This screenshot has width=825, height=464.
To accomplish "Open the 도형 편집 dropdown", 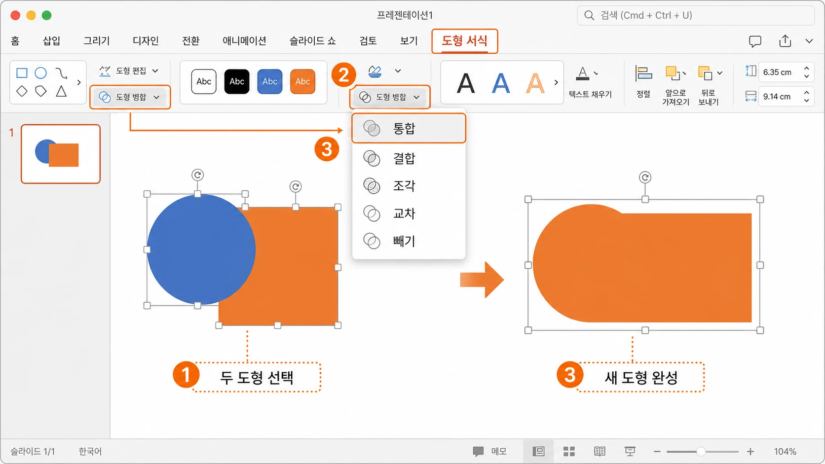I will click(x=129, y=71).
